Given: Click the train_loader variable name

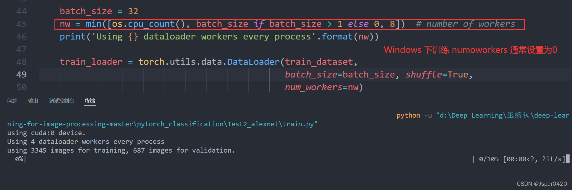Looking at the screenshot, I should pyautogui.click(x=91, y=62).
